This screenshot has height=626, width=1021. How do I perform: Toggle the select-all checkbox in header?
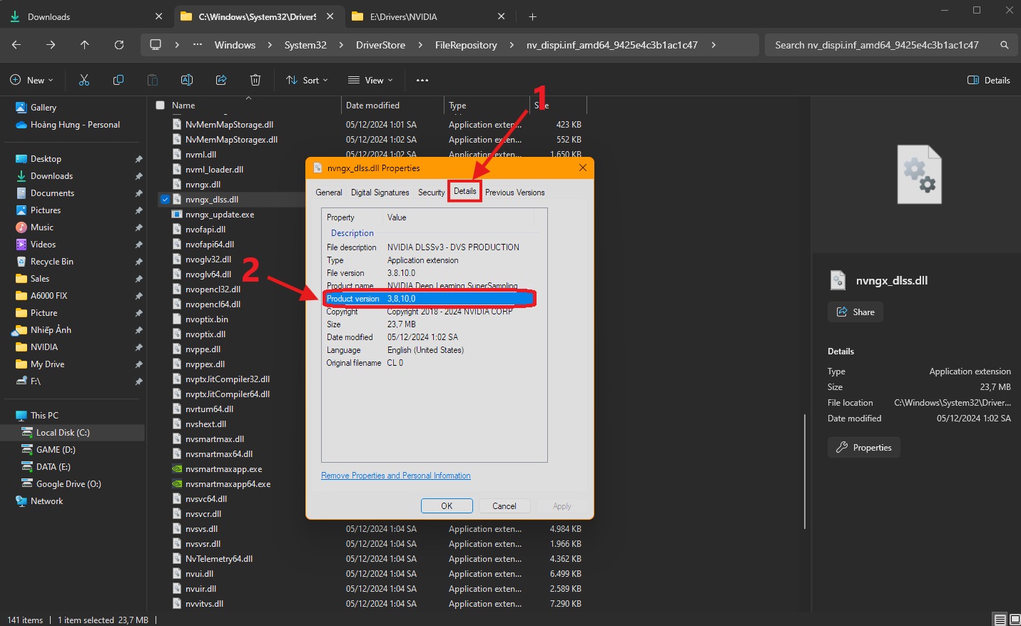tap(160, 105)
